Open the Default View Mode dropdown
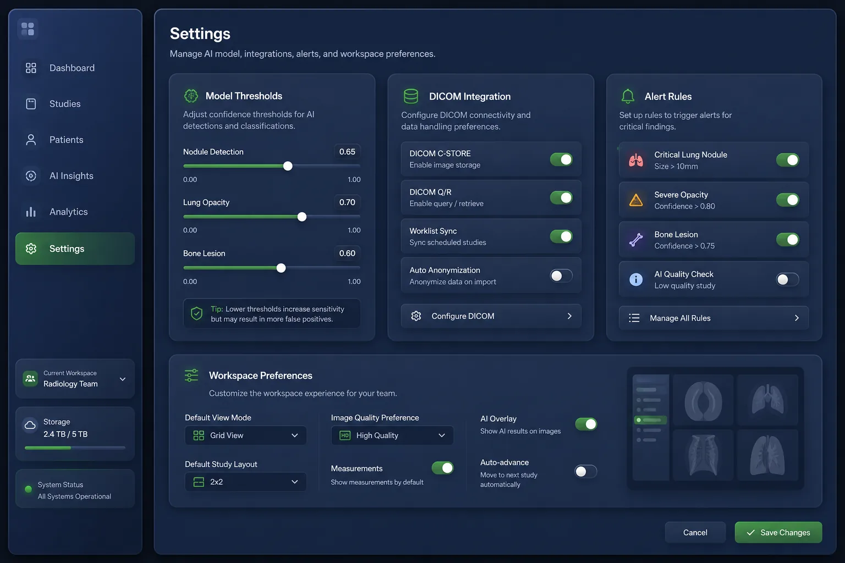The width and height of the screenshot is (845, 563). [245, 435]
